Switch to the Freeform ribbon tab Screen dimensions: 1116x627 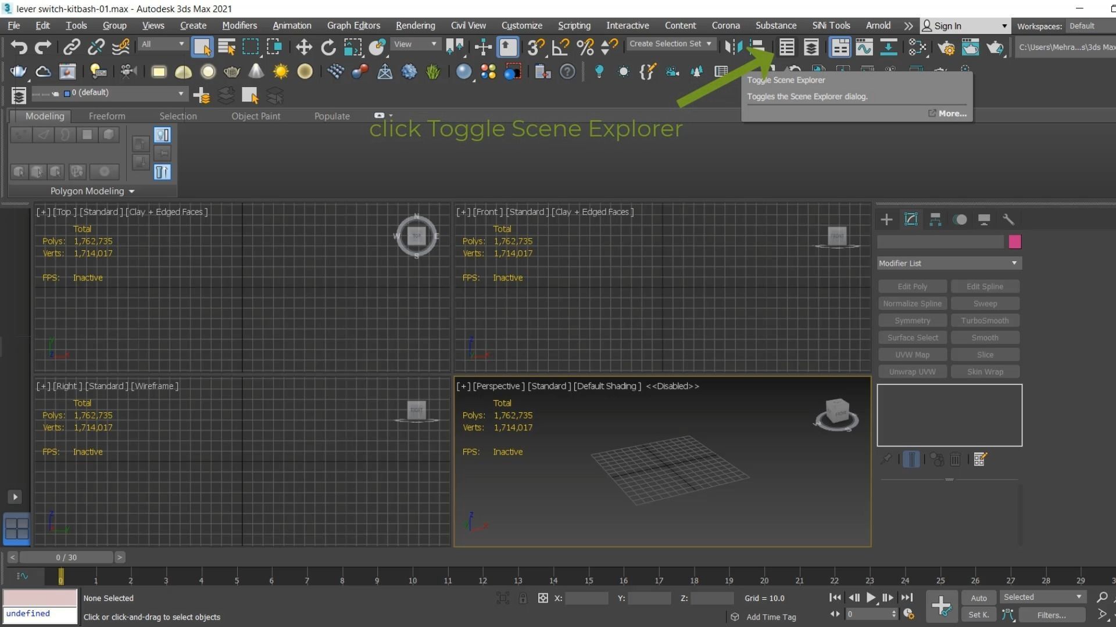click(x=106, y=116)
